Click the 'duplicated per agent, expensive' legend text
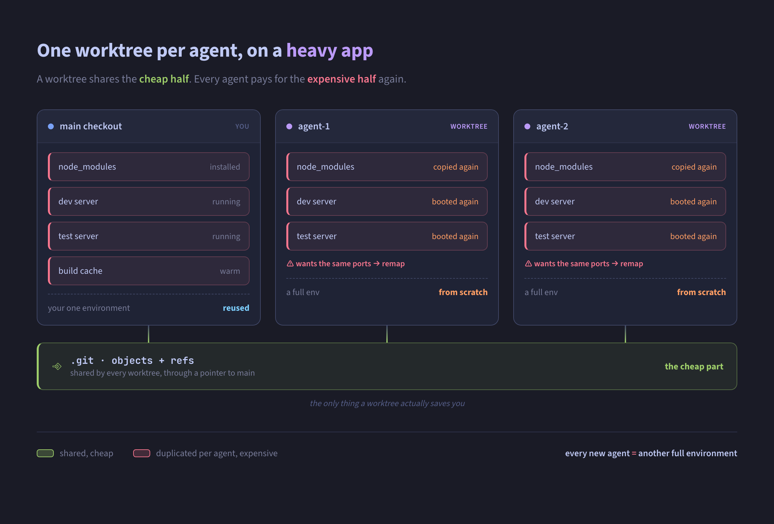This screenshot has height=524, width=774. coord(217,453)
